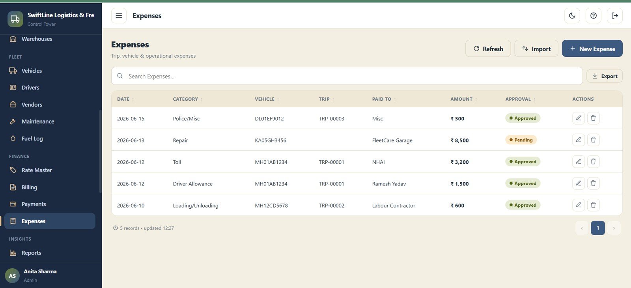Select page 1 in pagination
Screen dimensions: 631x288
click(x=597, y=228)
